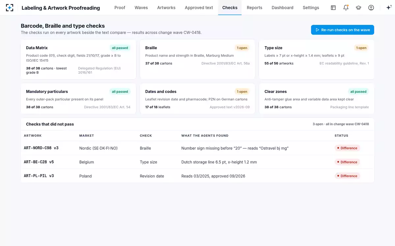Open the layout panel icon
Viewport: 395px width, 246px height.
(333, 8)
